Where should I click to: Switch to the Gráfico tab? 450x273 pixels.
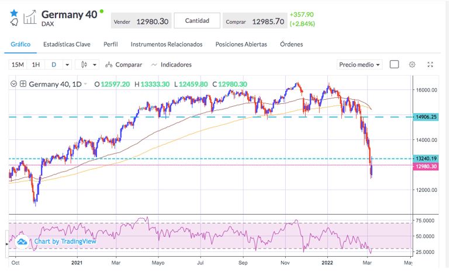pyautogui.click(x=20, y=44)
